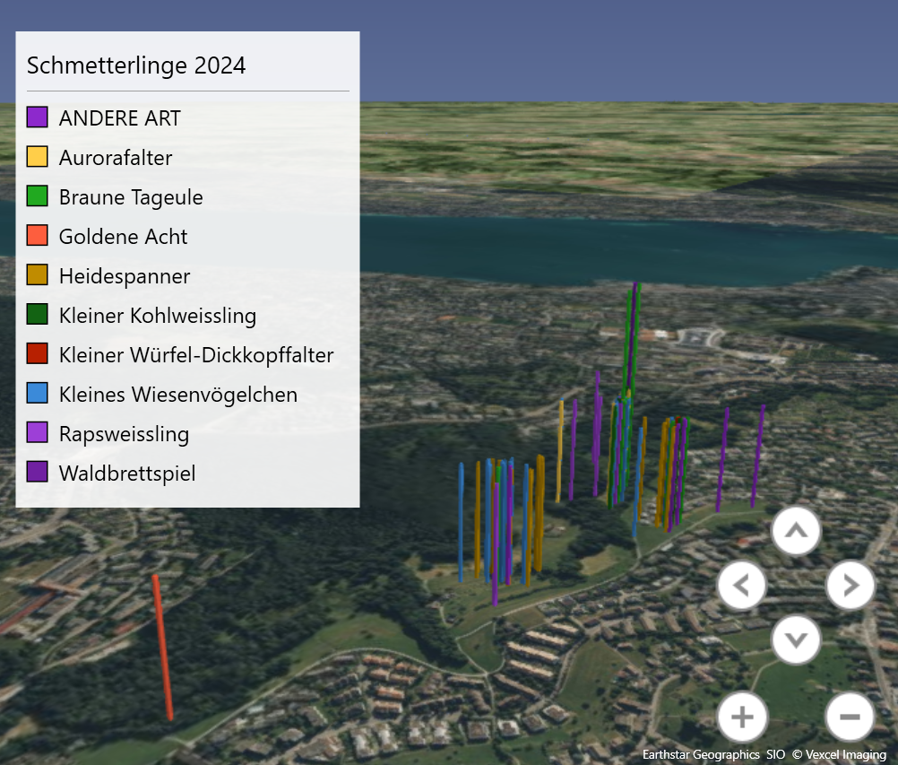
Task: Rotate scene with the right arrow button
Action: (x=851, y=585)
